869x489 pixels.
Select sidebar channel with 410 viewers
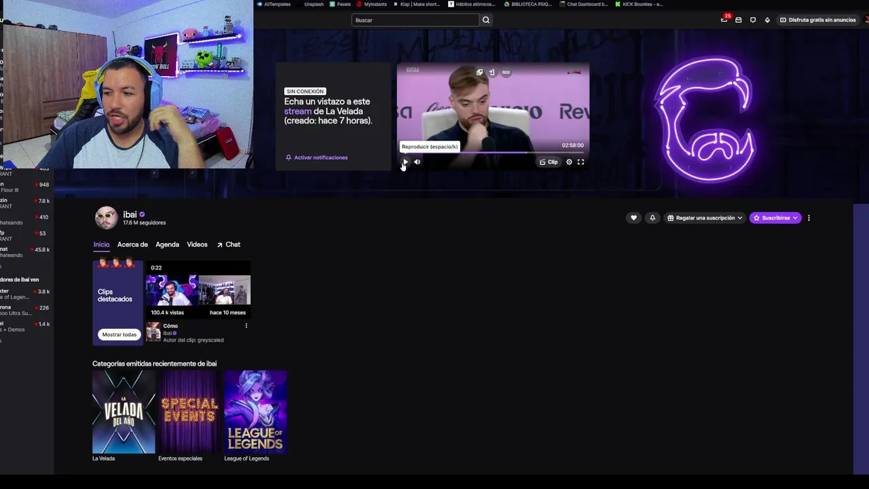(26, 220)
